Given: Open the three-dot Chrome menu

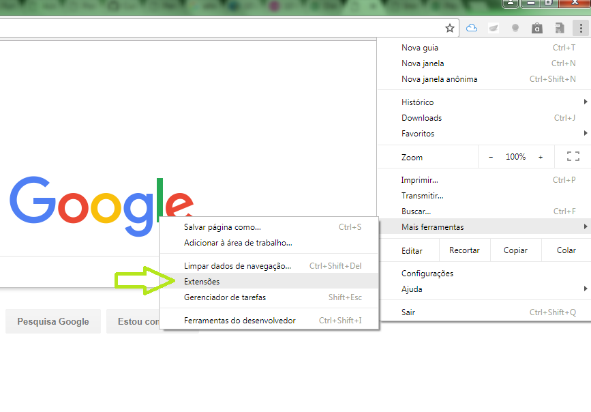Looking at the screenshot, I should (581, 28).
